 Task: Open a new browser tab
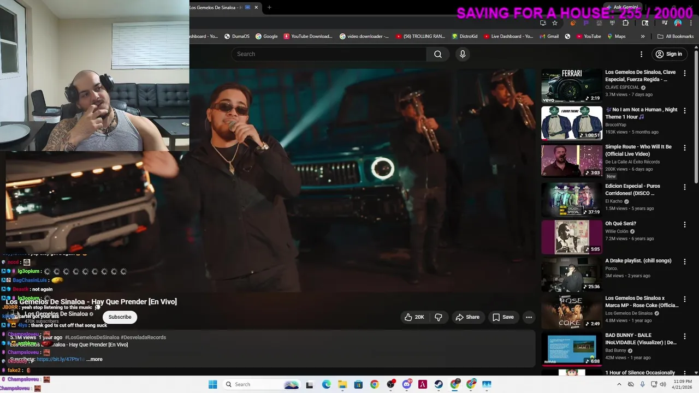tap(269, 7)
